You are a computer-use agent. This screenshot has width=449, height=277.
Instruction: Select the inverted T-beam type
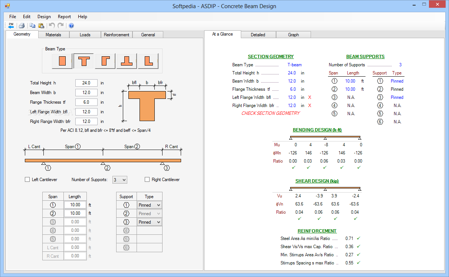127,61
